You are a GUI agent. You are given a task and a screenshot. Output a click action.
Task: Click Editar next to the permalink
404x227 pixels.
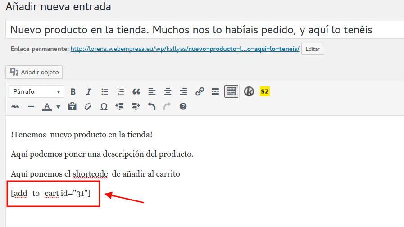313,49
